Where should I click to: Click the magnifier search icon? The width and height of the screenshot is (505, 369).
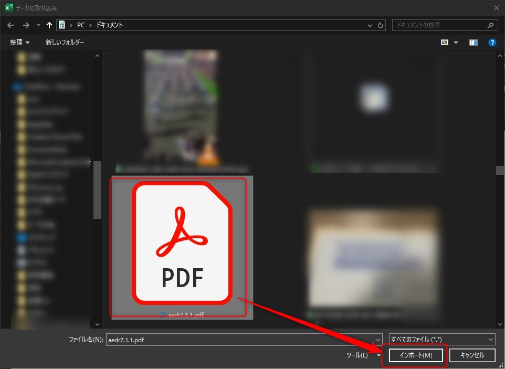click(x=490, y=25)
